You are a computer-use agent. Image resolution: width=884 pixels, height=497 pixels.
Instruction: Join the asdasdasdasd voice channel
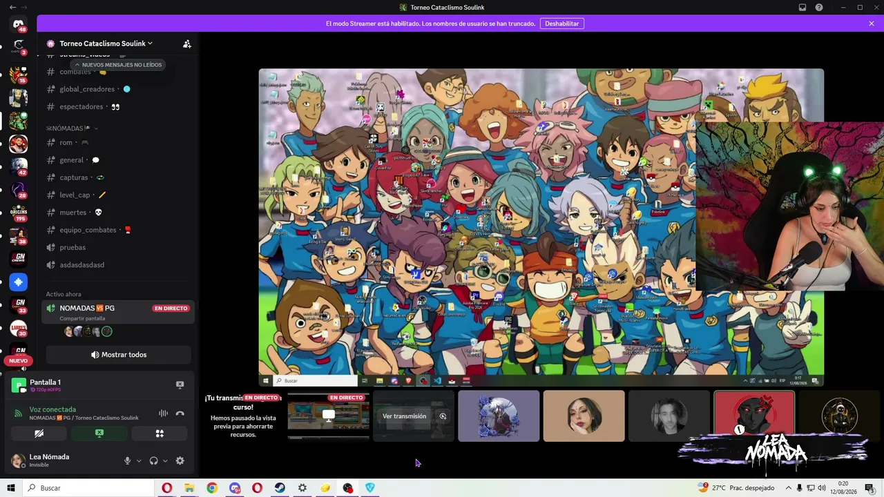(118, 265)
